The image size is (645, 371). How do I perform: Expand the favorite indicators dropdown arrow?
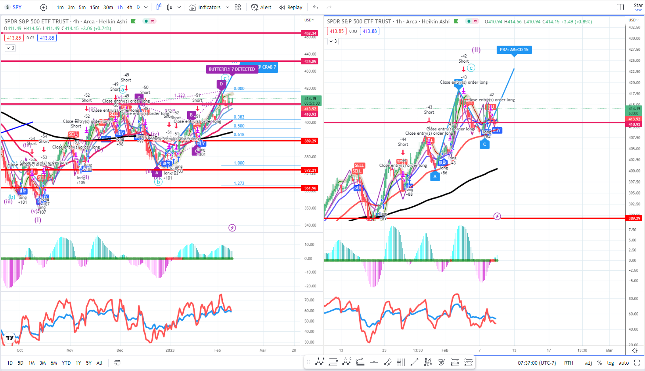[228, 7]
